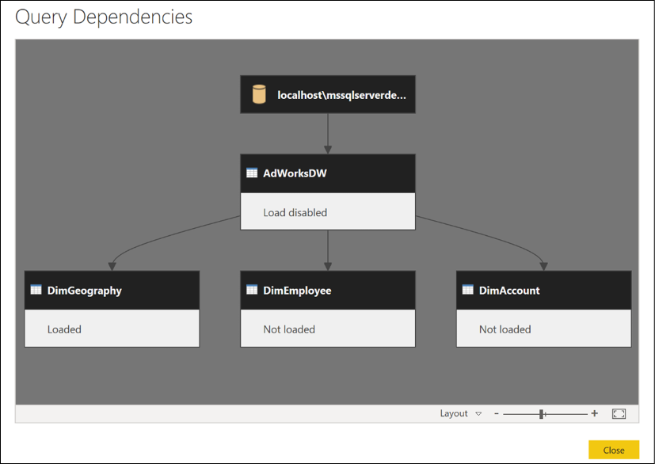Click the Load disabled status under AdWorksDW
This screenshot has width=655, height=464.
[295, 212]
